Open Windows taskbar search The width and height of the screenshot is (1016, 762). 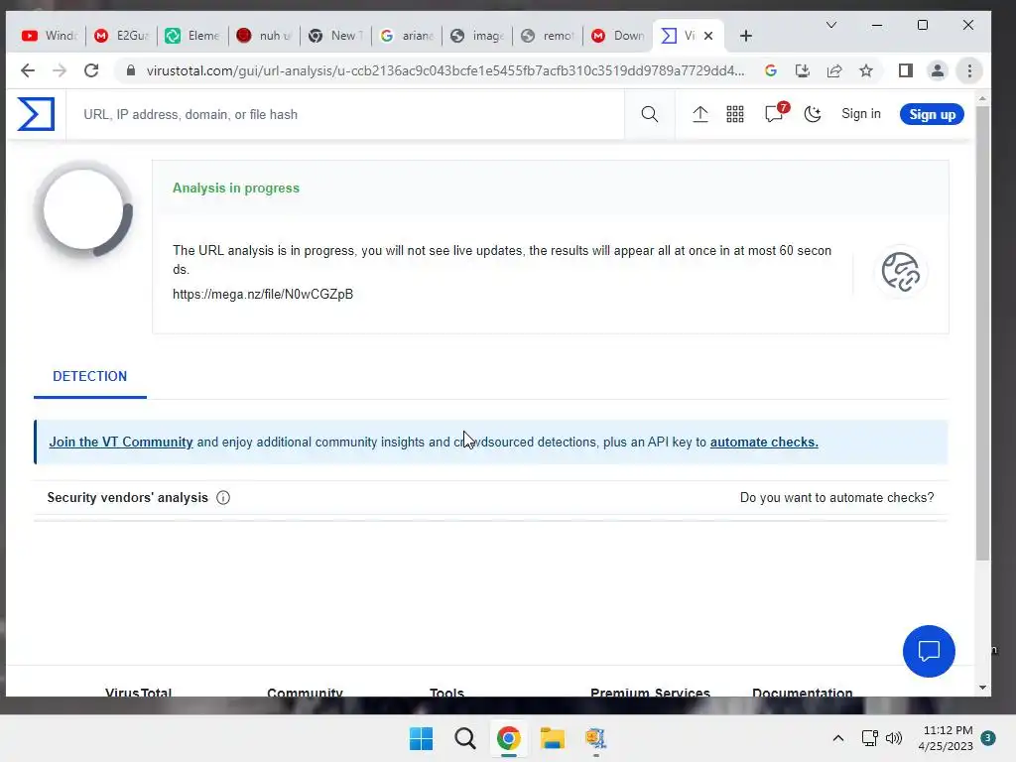(464, 738)
